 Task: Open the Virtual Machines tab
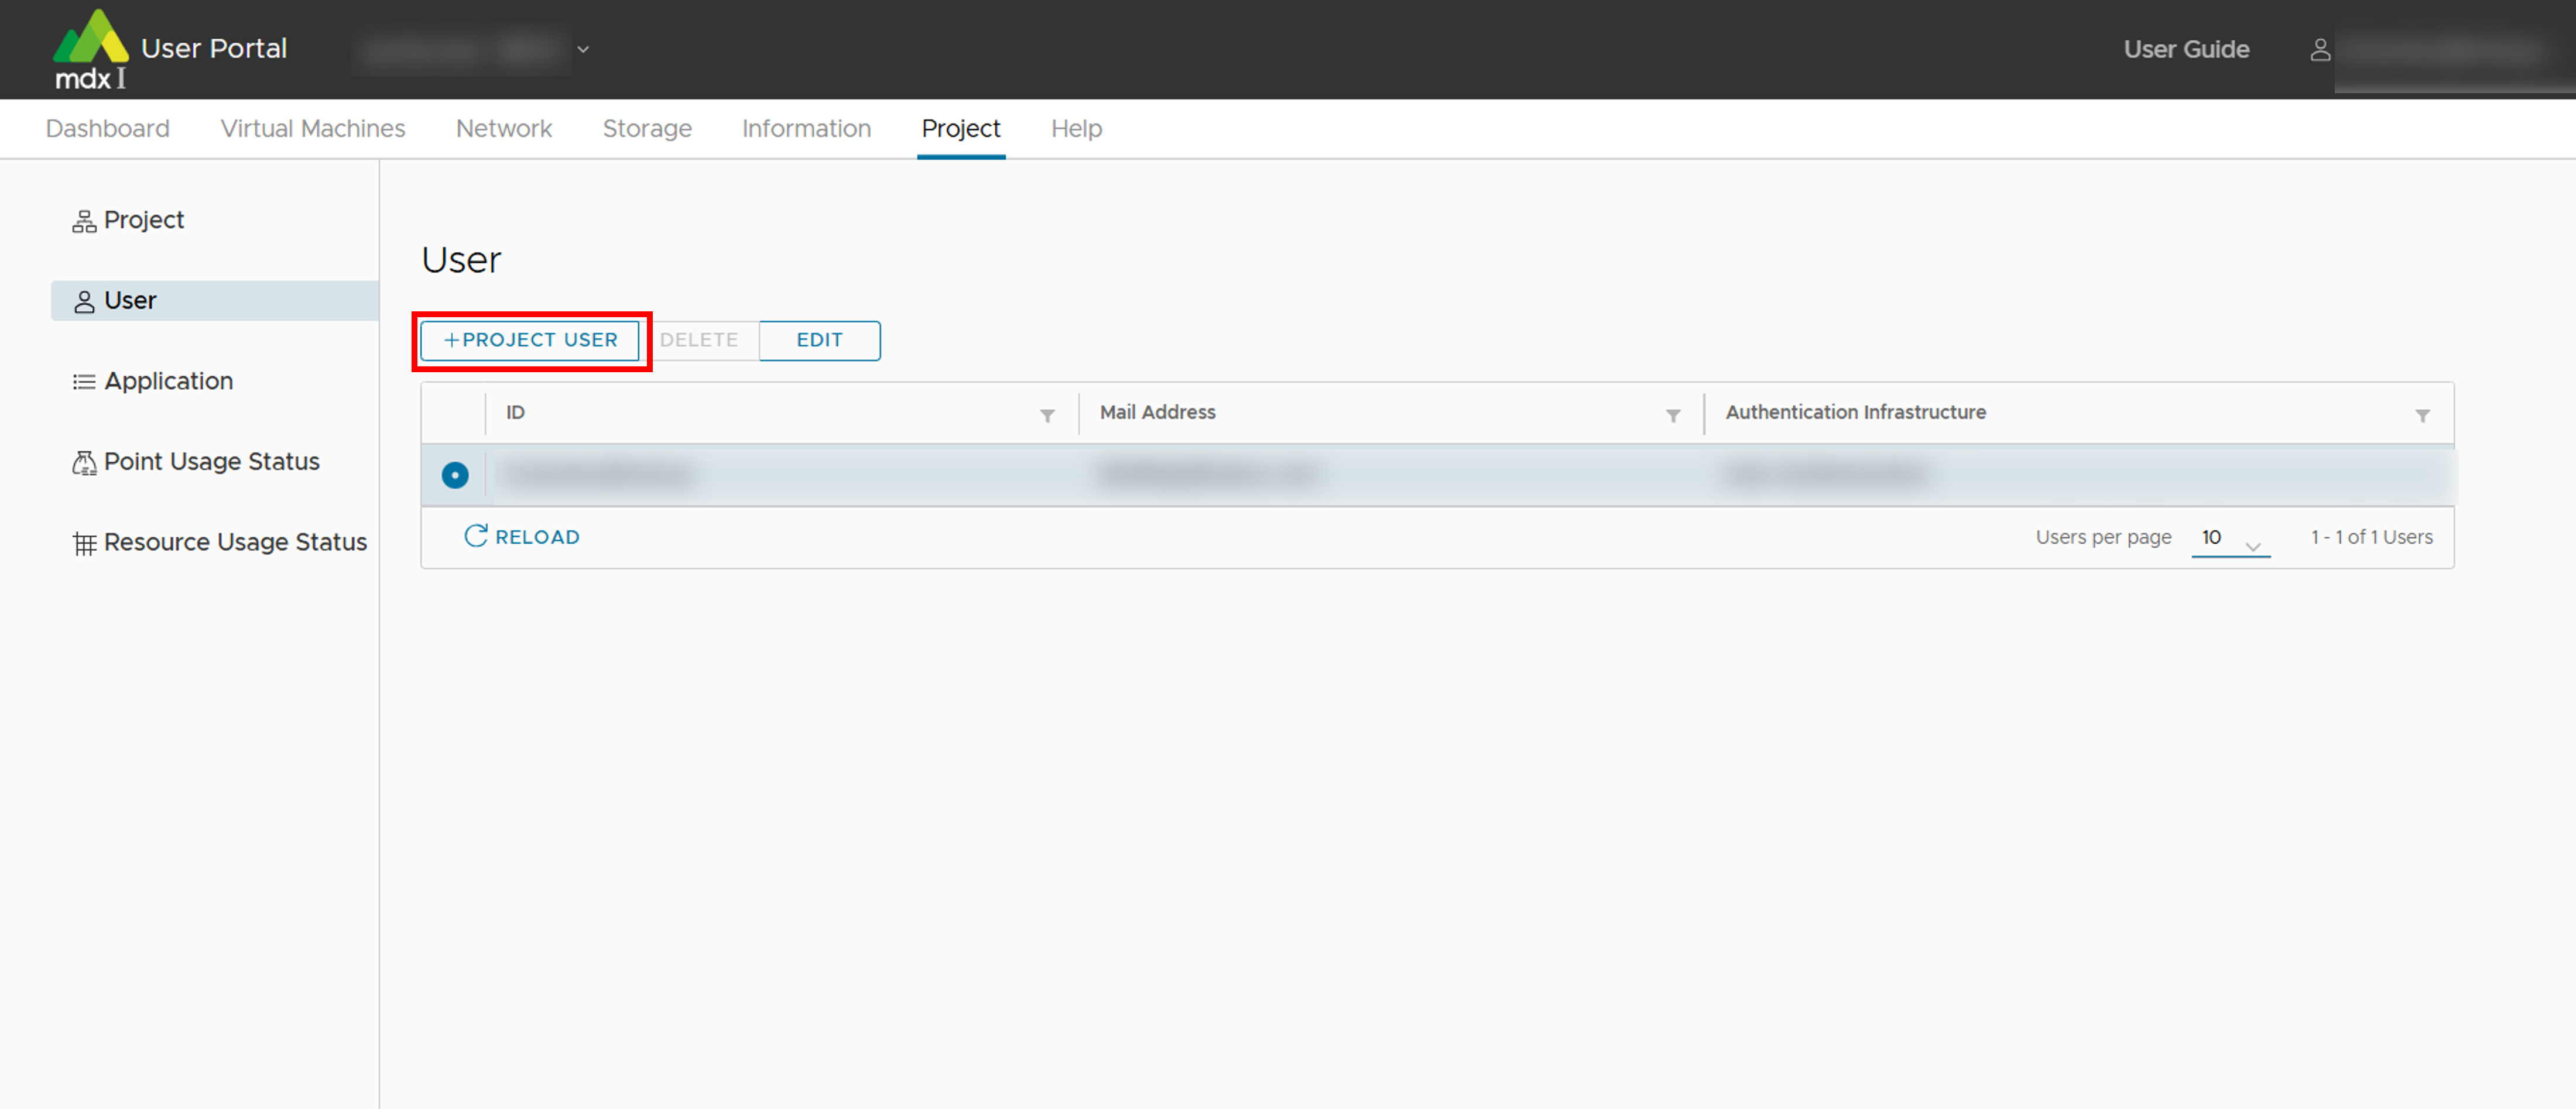click(x=313, y=128)
